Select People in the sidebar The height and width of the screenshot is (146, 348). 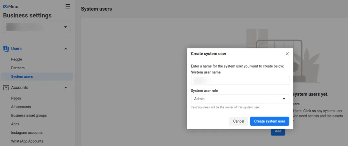point(16,59)
